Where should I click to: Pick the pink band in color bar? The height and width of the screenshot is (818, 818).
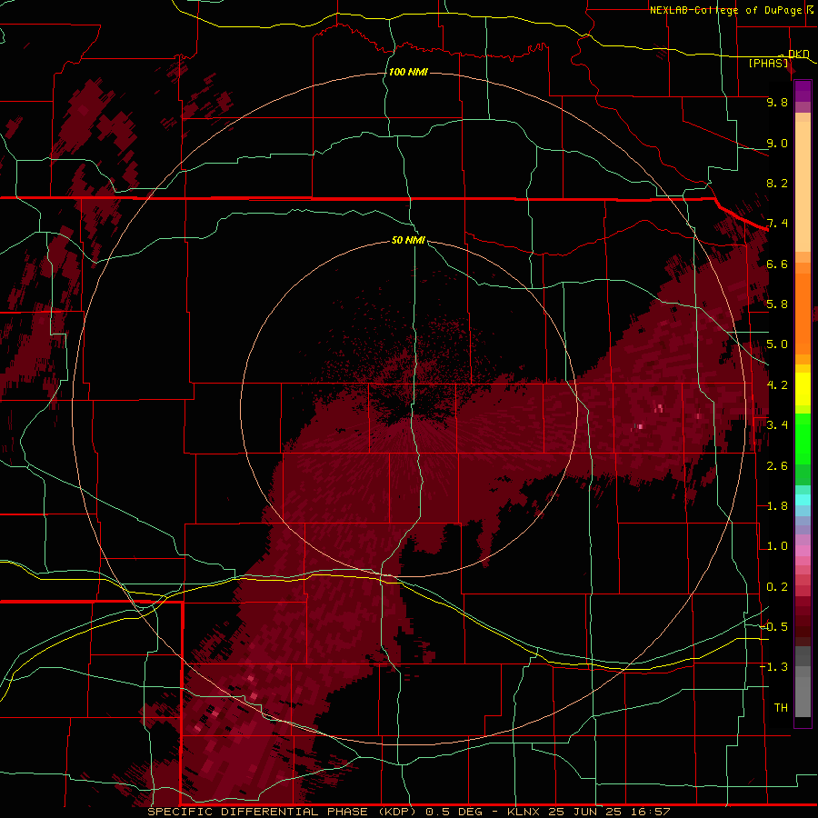pos(803,551)
